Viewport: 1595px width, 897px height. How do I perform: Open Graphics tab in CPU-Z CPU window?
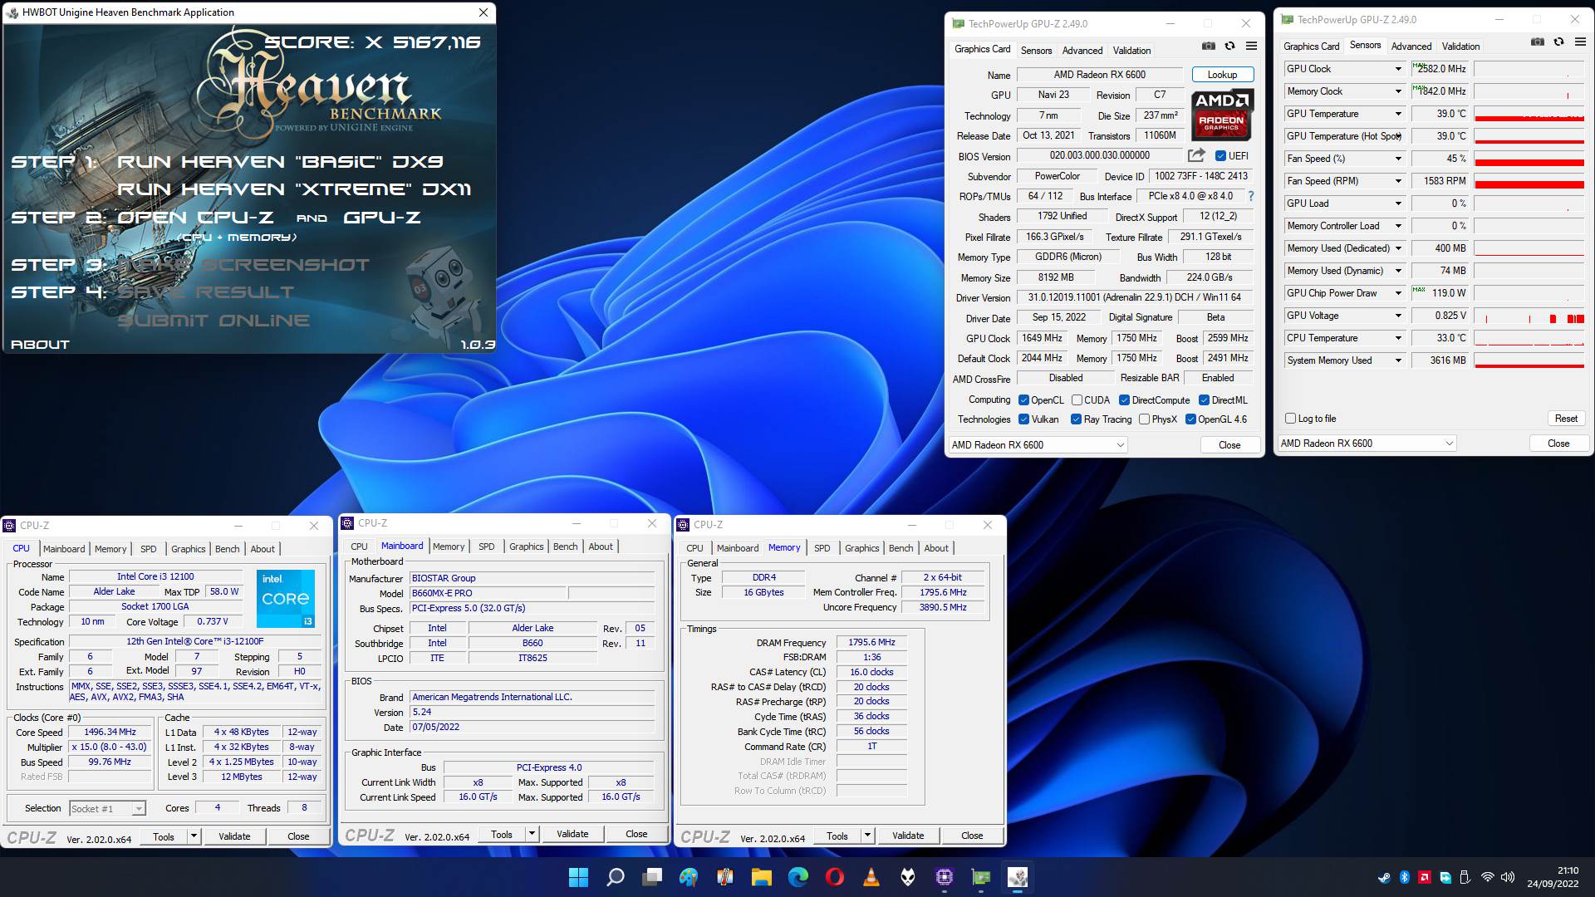tap(188, 549)
